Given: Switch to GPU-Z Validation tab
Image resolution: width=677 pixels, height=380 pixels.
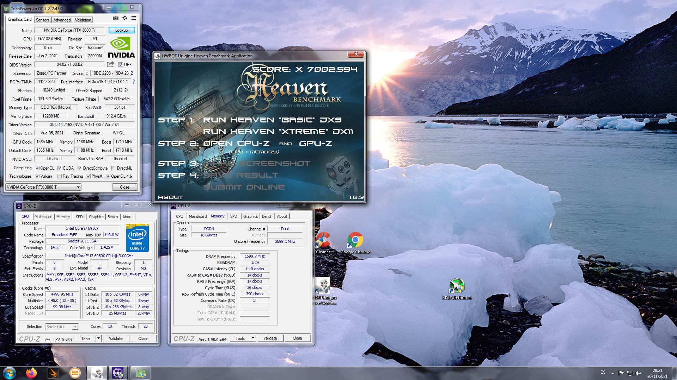Looking at the screenshot, I should tap(83, 20).
